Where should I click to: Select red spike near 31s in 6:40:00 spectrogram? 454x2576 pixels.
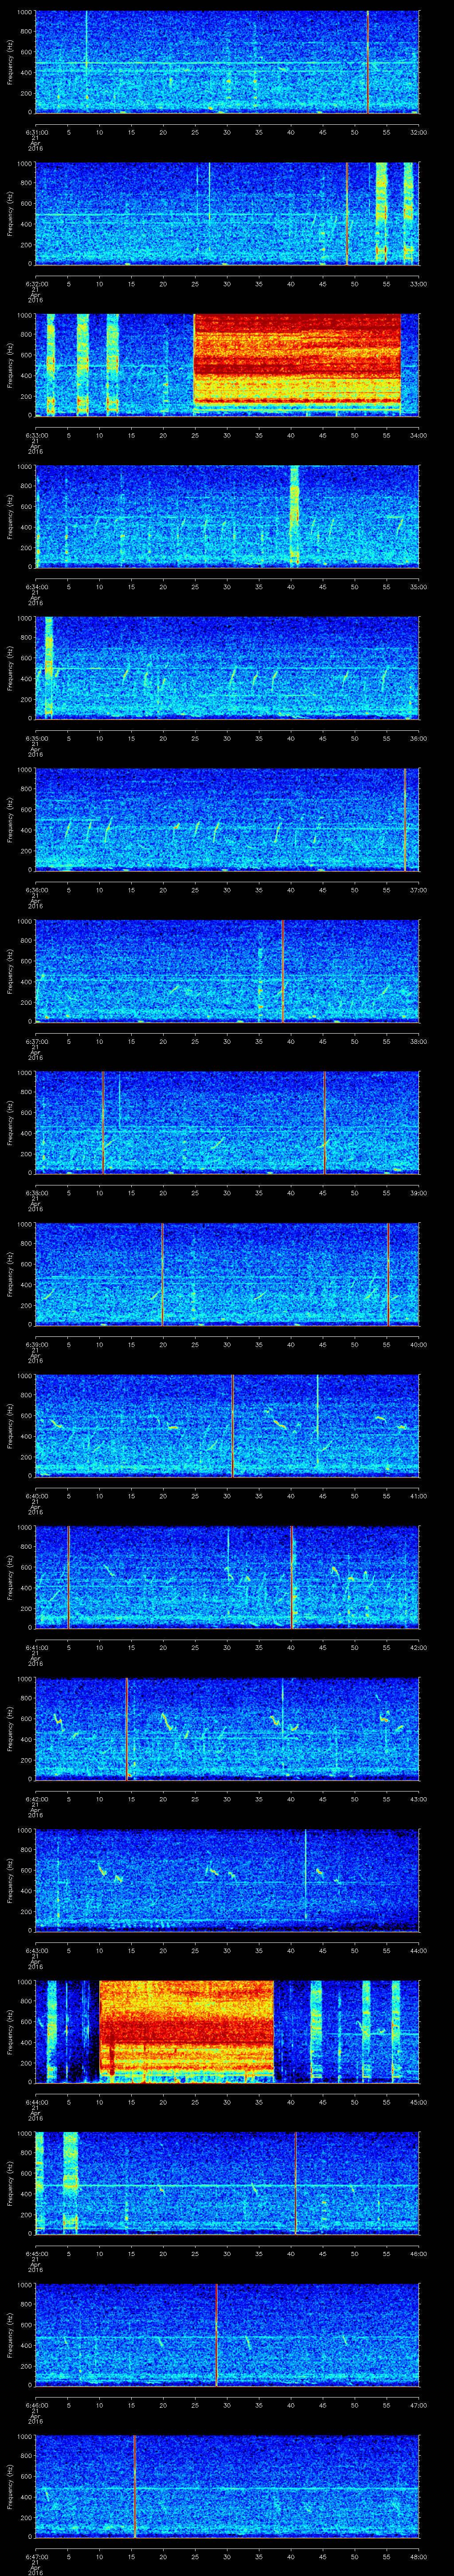232,1425
